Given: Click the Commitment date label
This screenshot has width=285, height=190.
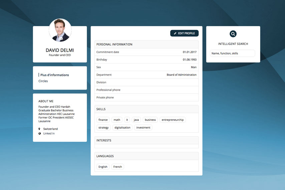Looking at the screenshot, I should (107, 52).
